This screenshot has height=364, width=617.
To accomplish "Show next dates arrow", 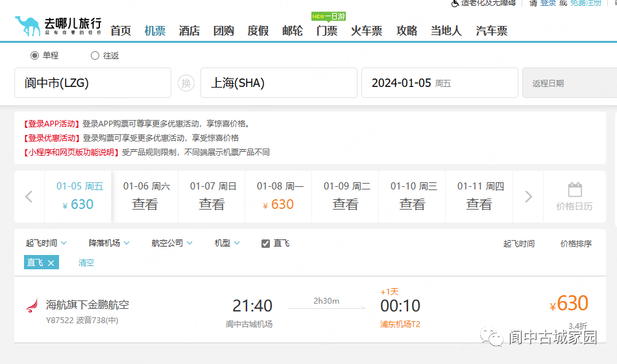I will click(x=529, y=197).
